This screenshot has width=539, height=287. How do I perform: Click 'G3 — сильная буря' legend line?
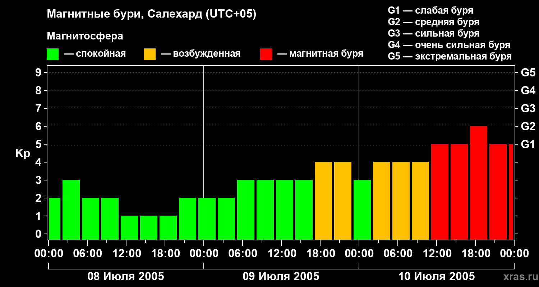pyautogui.click(x=433, y=33)
